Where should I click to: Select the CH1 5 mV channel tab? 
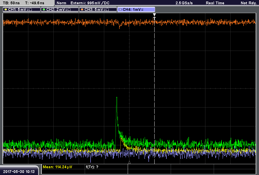(x=22, y=10)
